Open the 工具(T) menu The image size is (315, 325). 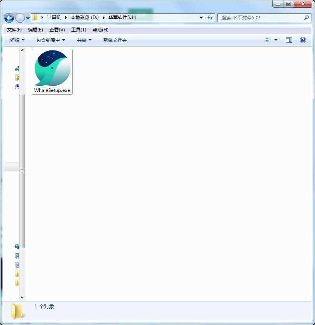[78, 29]
